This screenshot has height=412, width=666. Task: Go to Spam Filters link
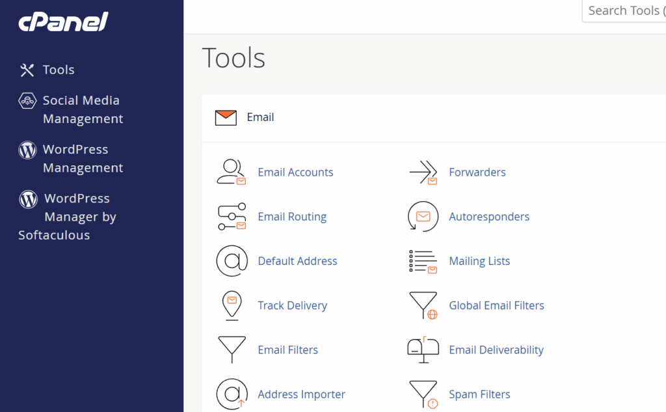(x=479, y=394)
